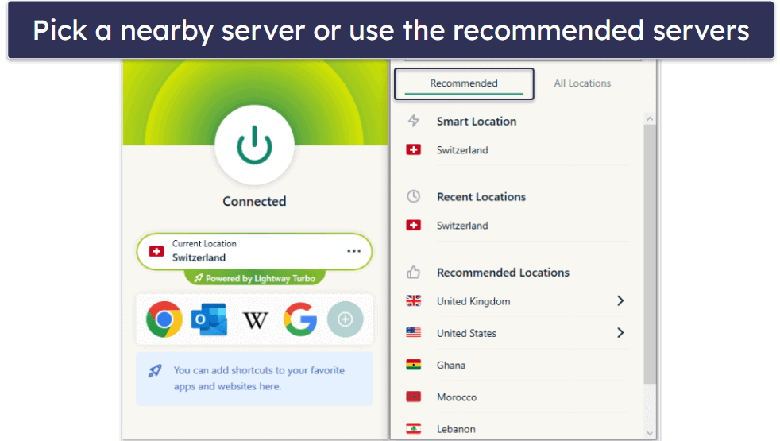780x441 pixels.
Task: Click the rocket icon in shortcuts tip
Action: [x=155, y=370]
